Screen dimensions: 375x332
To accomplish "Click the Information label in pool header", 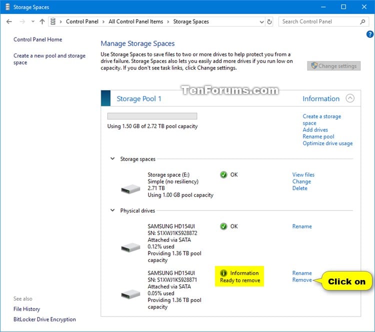I will (321, 98).
